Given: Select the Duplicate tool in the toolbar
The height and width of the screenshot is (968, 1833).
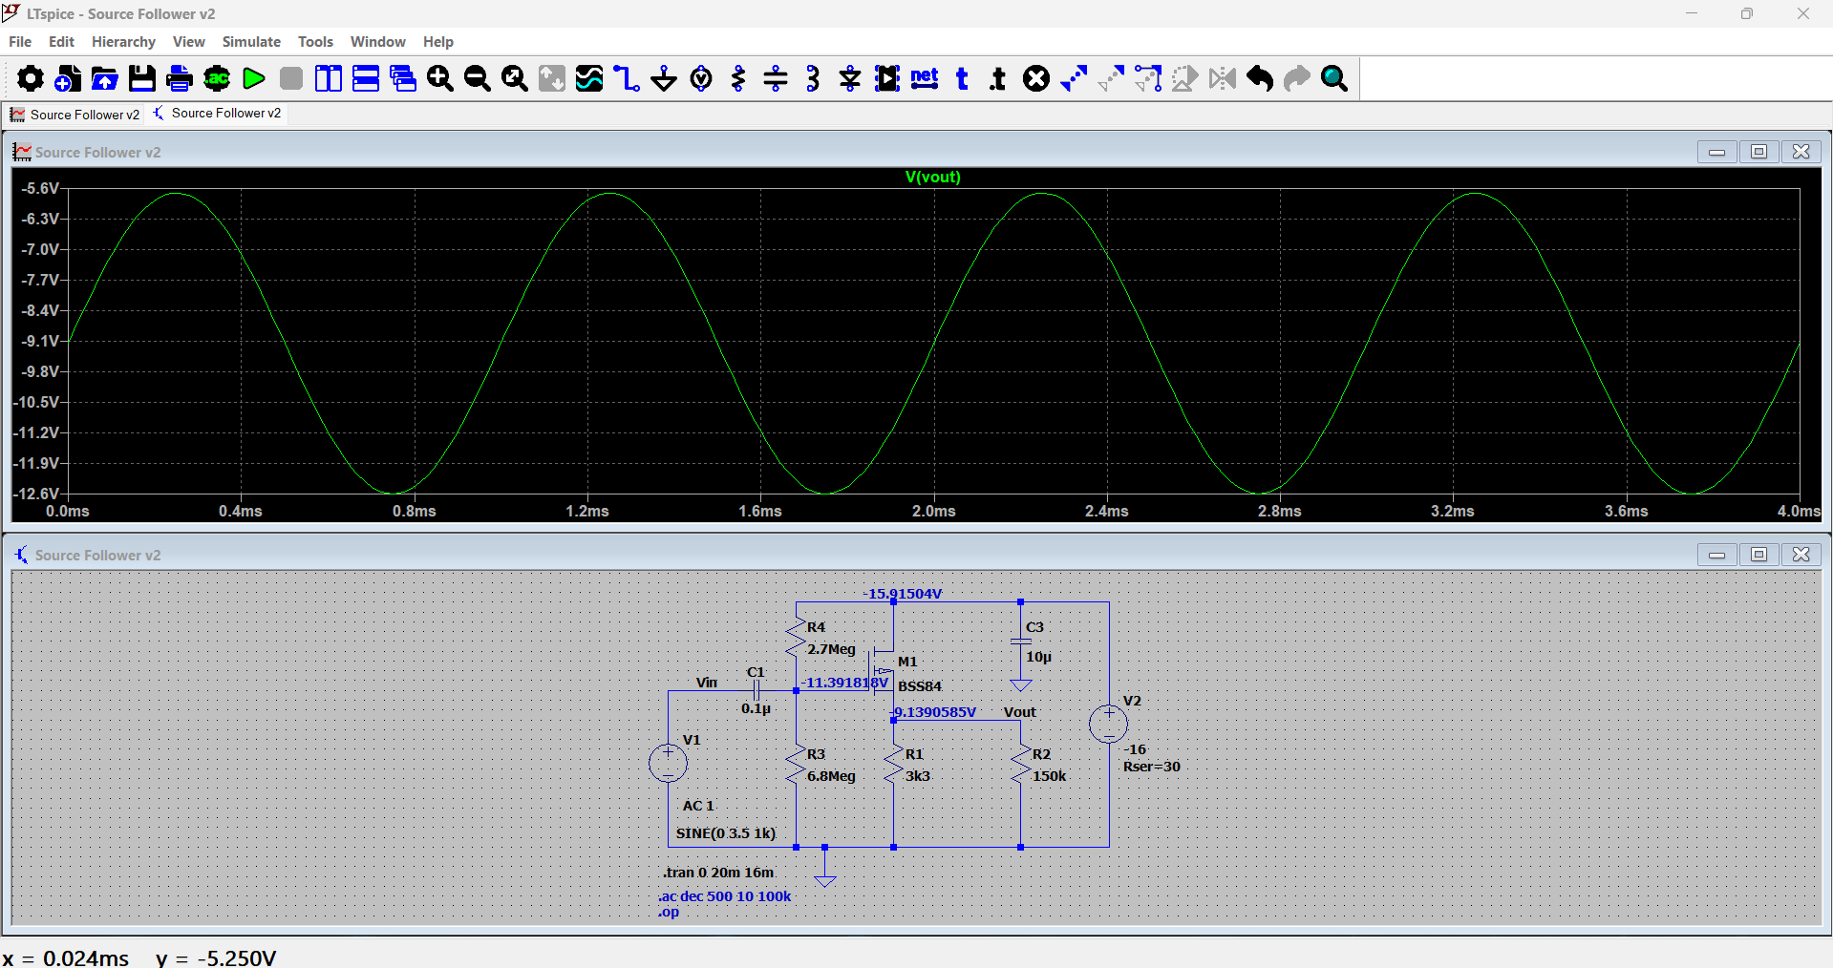Looking at the screenshot, I should pos(1074,78).
